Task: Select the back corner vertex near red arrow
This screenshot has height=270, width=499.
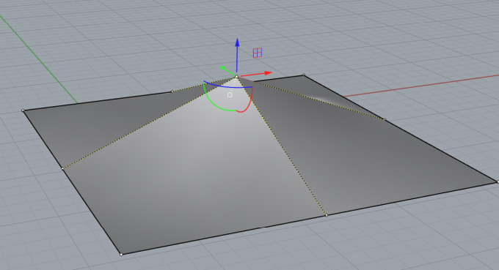Action: [304, 75]
